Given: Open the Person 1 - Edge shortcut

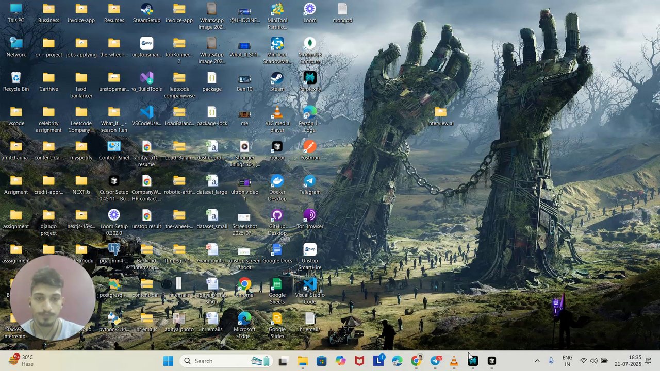Looking at the screenshot, I should (310, 119).
